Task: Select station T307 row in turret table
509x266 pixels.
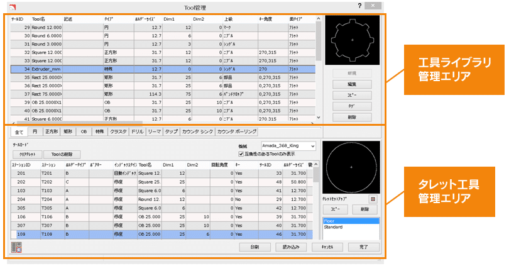Action: point(161,225)
